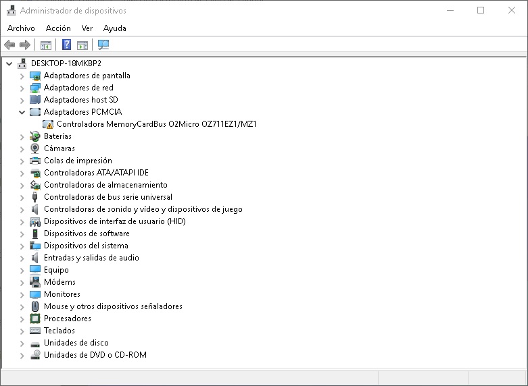Select Controladora MemoryCardBus O2Micro OZ711EZ1/MZ1
This screenshot has width=528, height=386.
pyautogui.click(x=157, y=124)
